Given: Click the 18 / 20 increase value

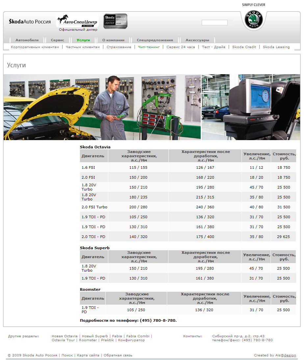Looking at the screenshot, I should (x=256, y=177).
